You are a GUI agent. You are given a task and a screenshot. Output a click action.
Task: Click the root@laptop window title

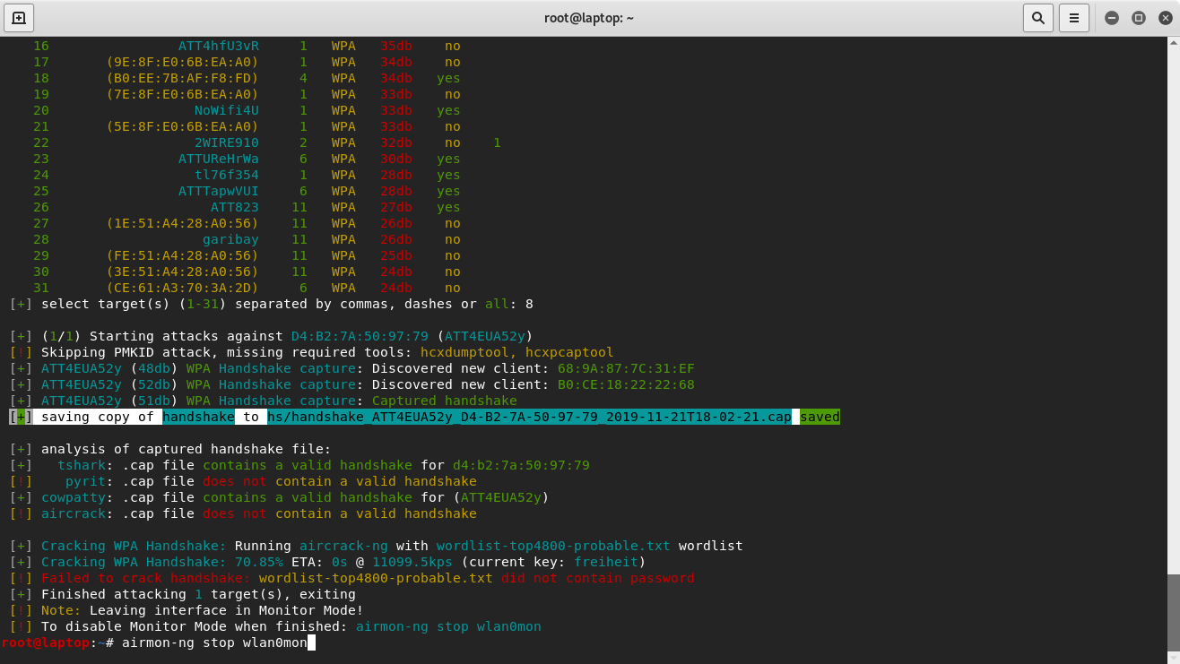coord(589,18)
